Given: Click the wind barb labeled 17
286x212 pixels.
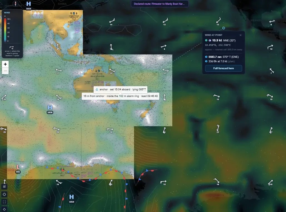Looking at the screenshot, I should point(59,71).
